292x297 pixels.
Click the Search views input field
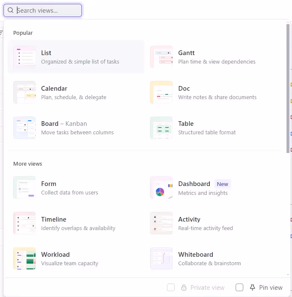(47, 11)
